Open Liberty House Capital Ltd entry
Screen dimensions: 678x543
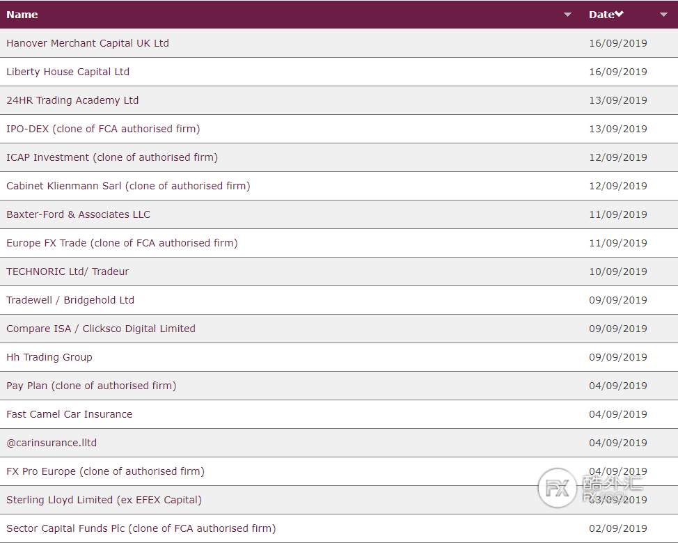[68, 72]
